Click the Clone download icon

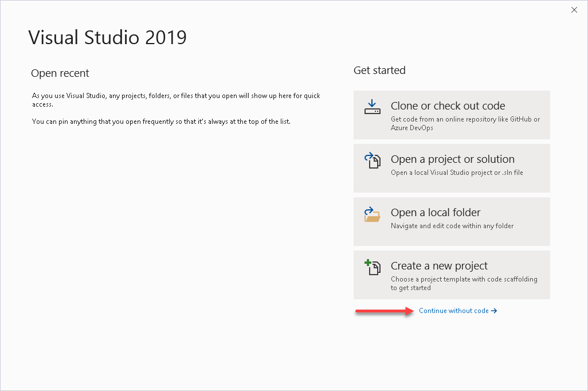pyautogui.click(x=373, y=107)
